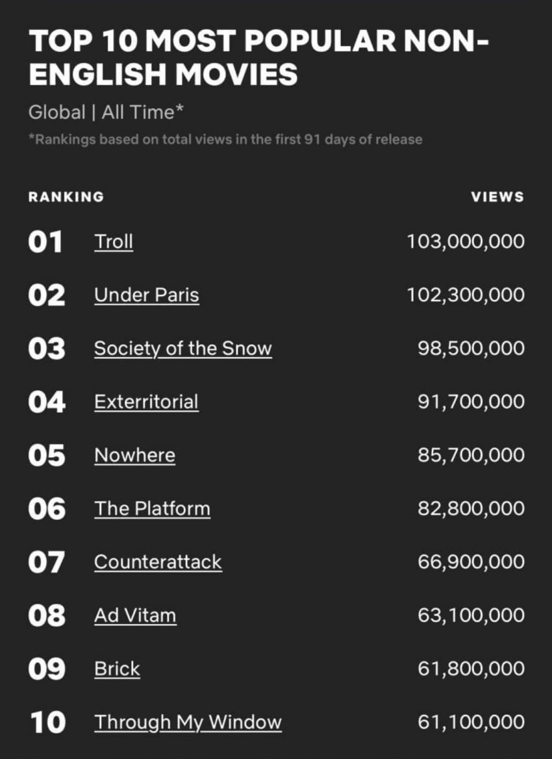552x759 pixels.
Task: Click rank number 01 beside Troll
Action: (45, 242)
